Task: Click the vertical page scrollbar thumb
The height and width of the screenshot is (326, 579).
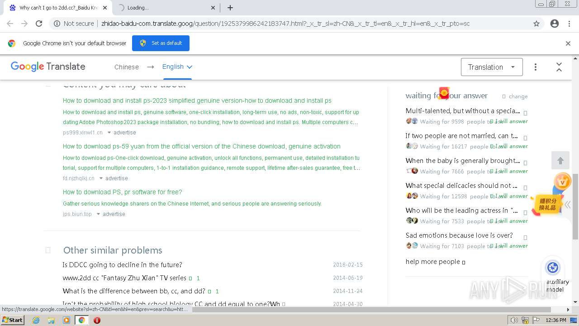Action: (575, 206)
